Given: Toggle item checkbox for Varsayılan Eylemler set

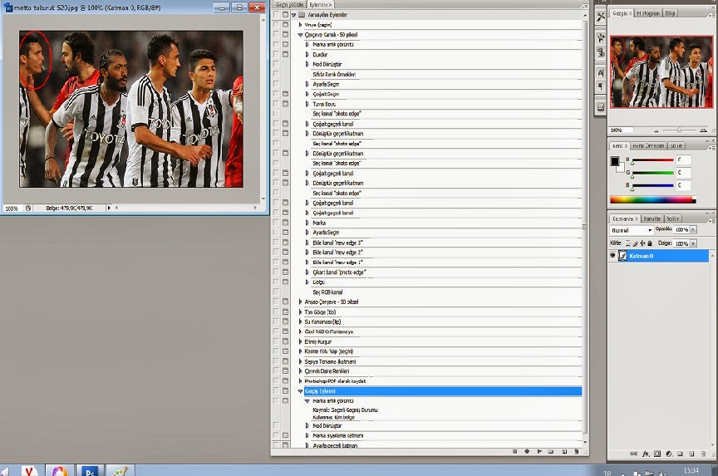Looking at the screenshot, I should click(276, 15).
